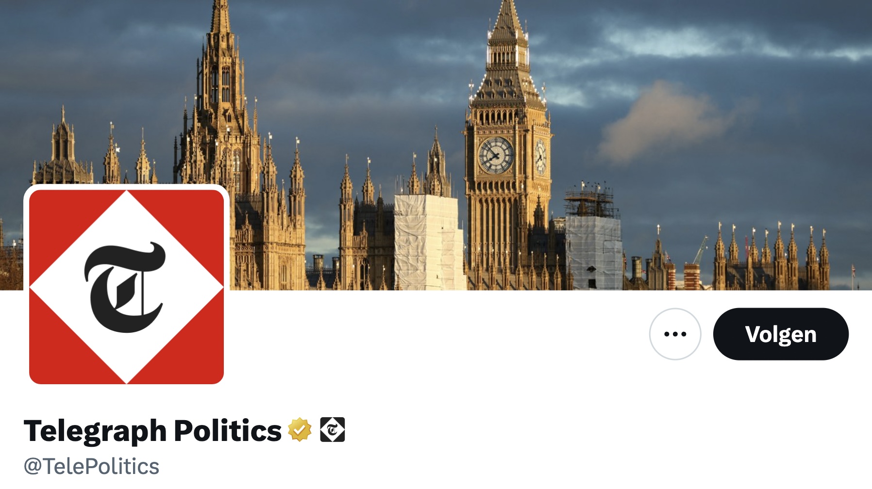The height and width of the screenshot is (489, 872).
Task: Select the Telegraph Politics display name
Action: click(x=152, y=430)
